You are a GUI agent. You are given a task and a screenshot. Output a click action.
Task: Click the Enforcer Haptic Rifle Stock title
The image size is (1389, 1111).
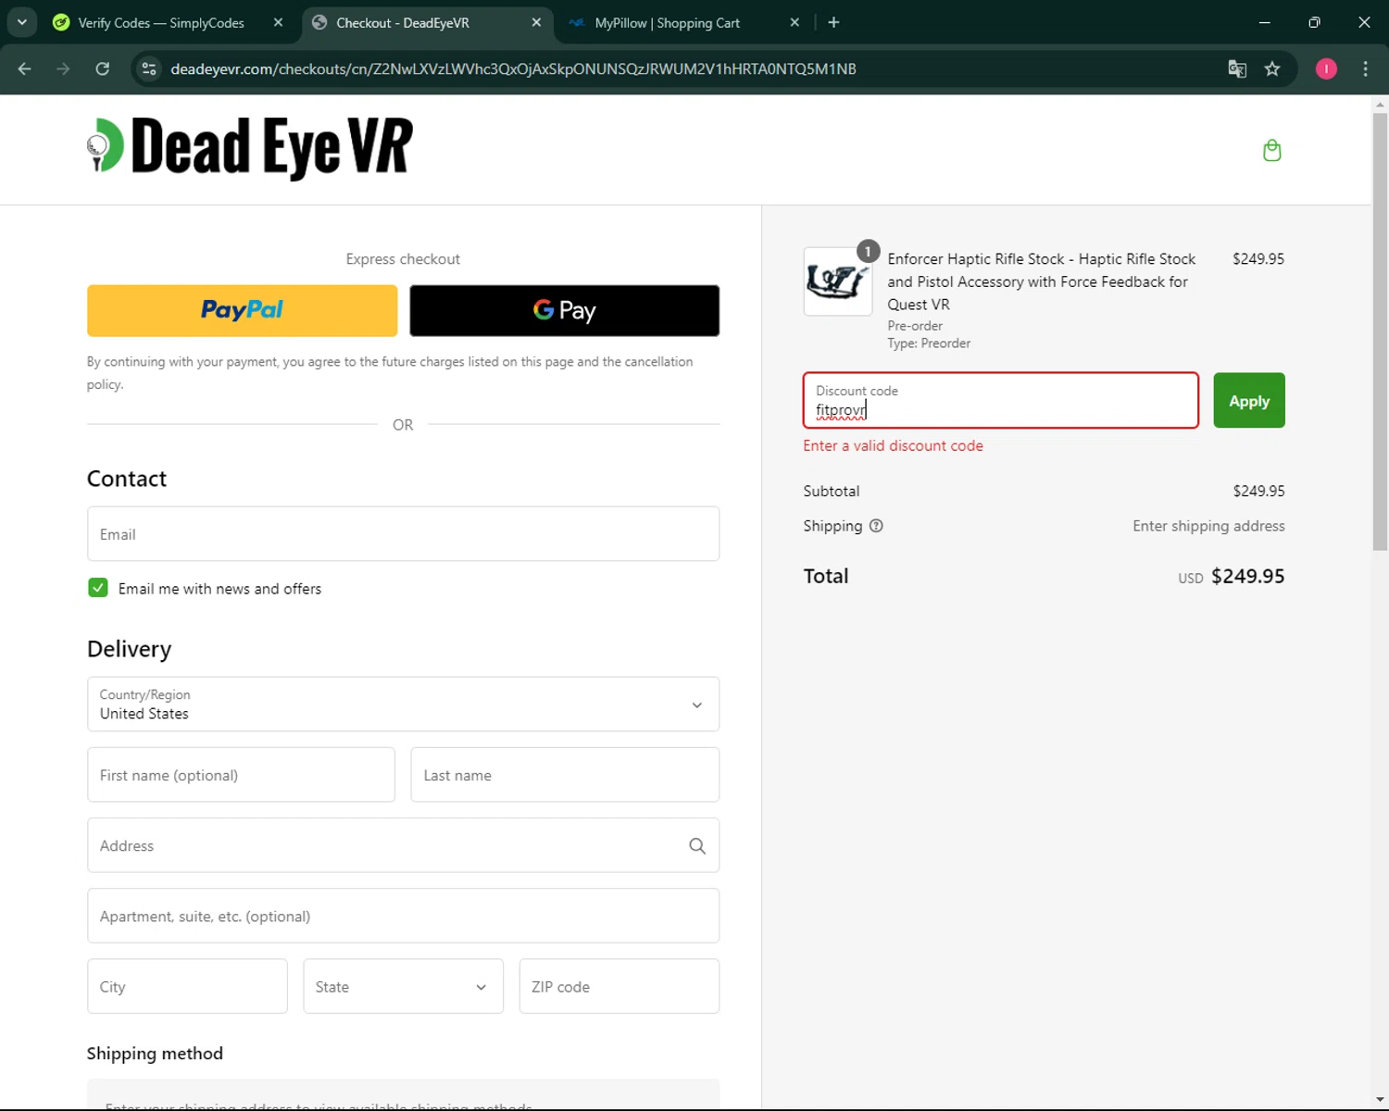point(1042,281)
